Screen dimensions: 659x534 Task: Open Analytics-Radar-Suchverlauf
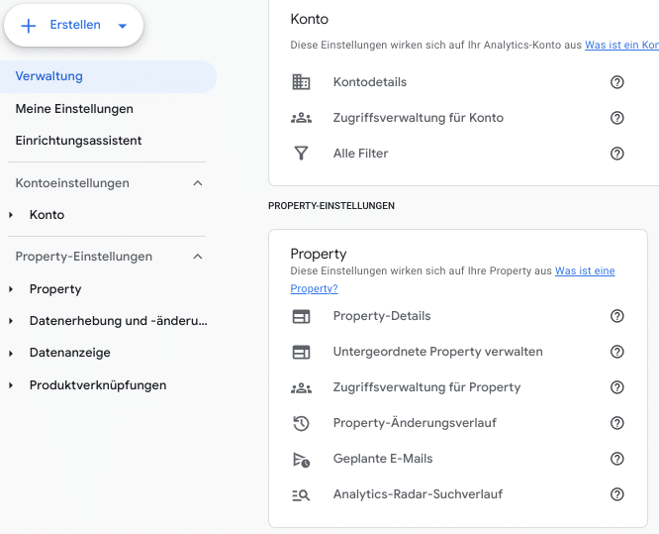(418, 494)
